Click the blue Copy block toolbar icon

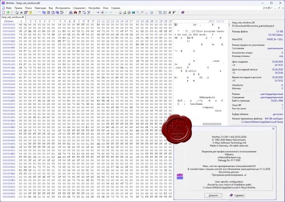[x=44, y=12]
